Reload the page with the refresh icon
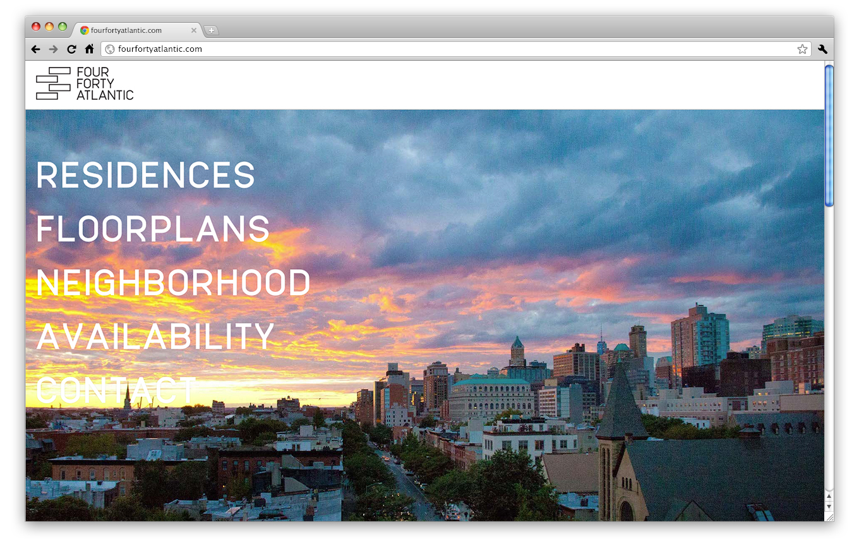 71,49
